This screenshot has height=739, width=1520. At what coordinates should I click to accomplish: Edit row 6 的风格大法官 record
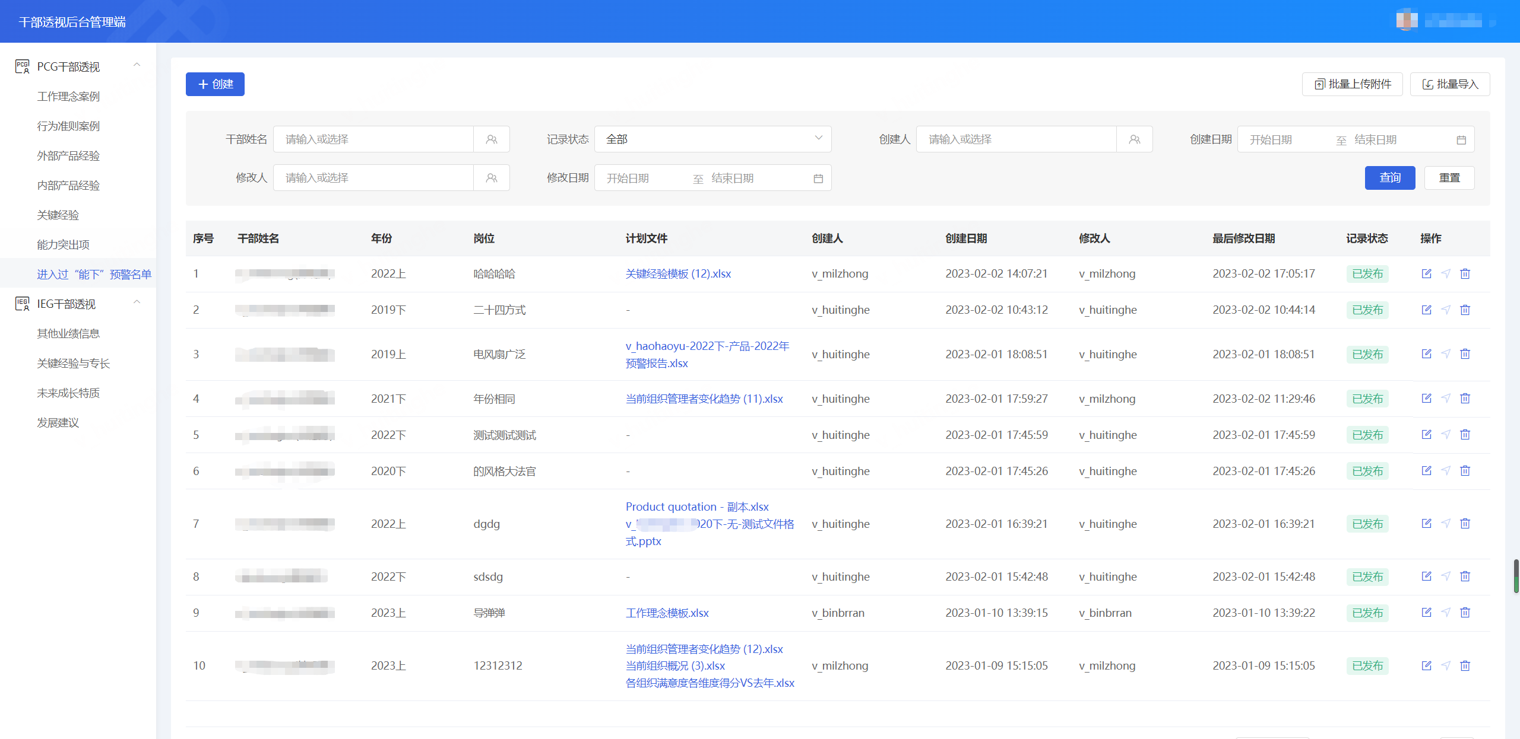pyautogui.click(x=1426, y=470)
